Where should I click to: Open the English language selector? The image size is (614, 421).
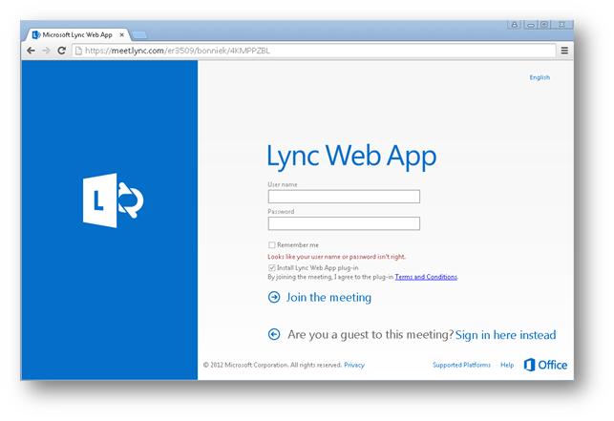pos(540,77)
